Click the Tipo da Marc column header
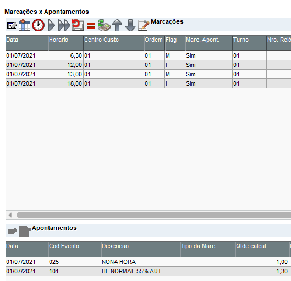 coord(208,249)
